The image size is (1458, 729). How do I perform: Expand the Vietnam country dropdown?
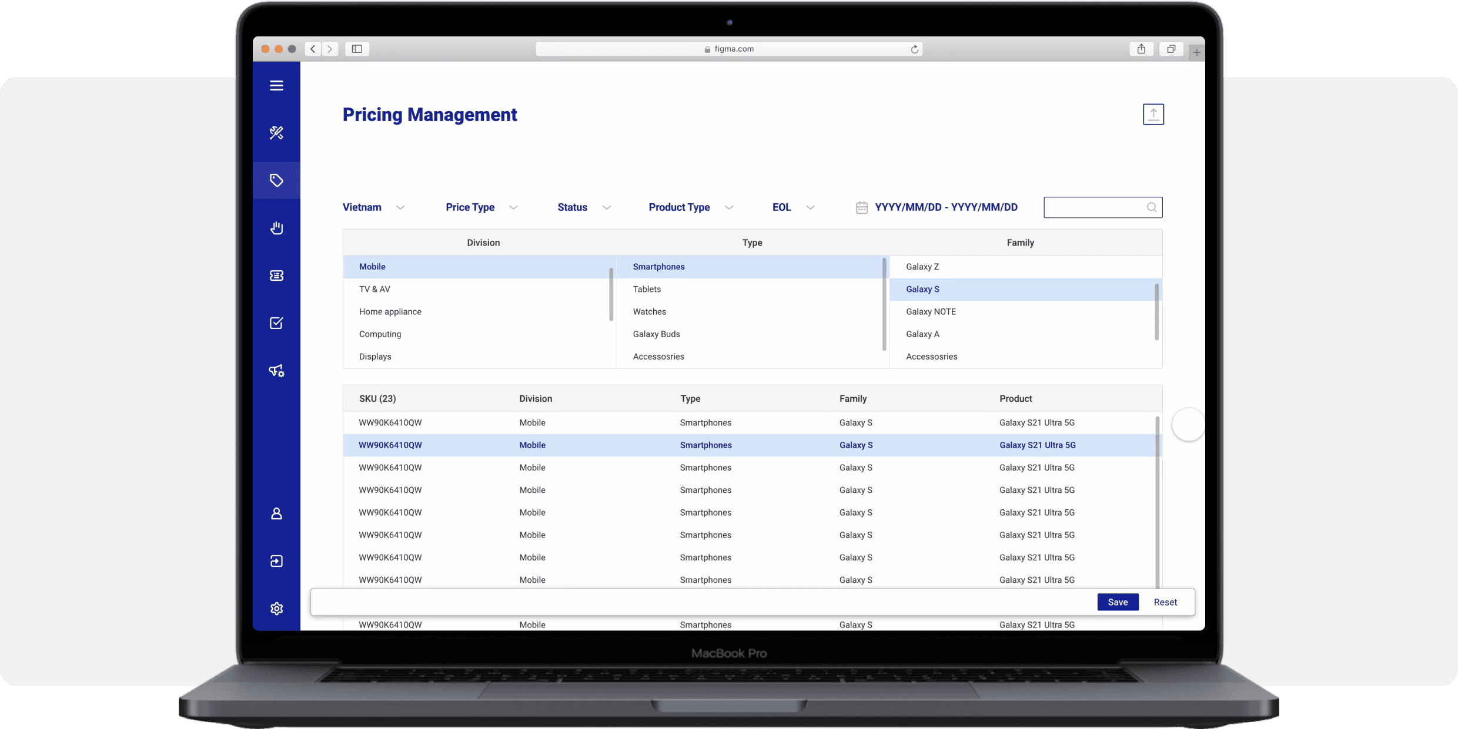click(374, 207)
